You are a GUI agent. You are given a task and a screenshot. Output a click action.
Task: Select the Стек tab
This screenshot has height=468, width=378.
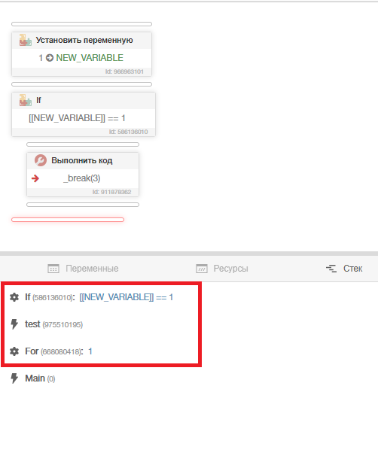tap(344, 269)
